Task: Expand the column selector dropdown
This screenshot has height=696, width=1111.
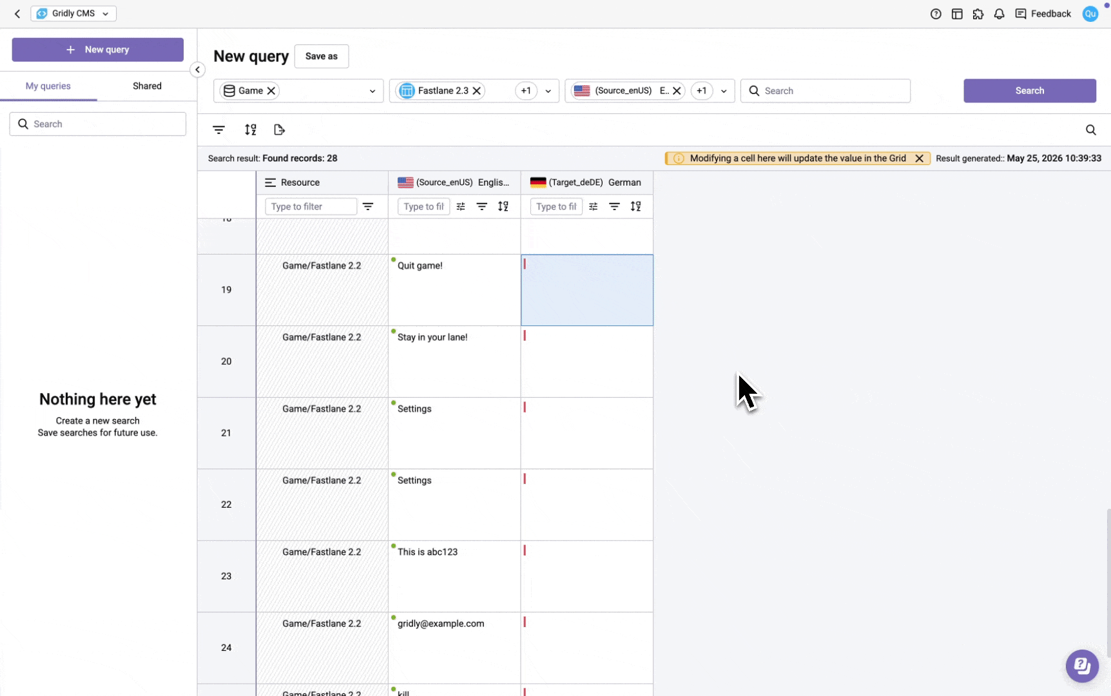Action: pos(724,91)
